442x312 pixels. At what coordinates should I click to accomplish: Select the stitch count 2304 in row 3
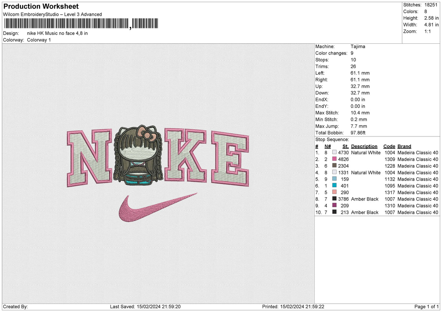coord(343,166)
